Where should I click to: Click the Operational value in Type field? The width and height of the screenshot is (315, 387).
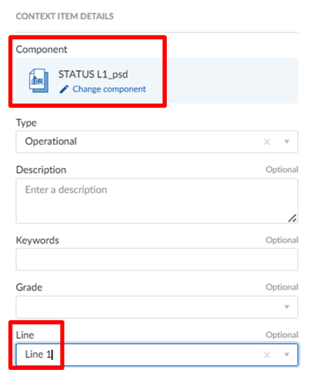(x=51, y=141)
